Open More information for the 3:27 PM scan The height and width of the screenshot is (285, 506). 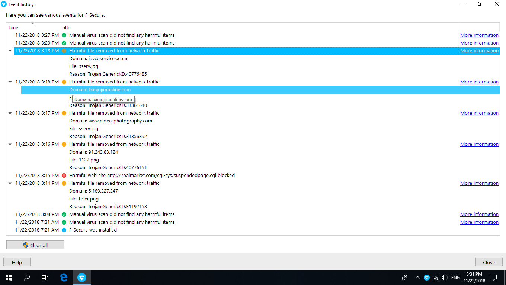(479, 35)
